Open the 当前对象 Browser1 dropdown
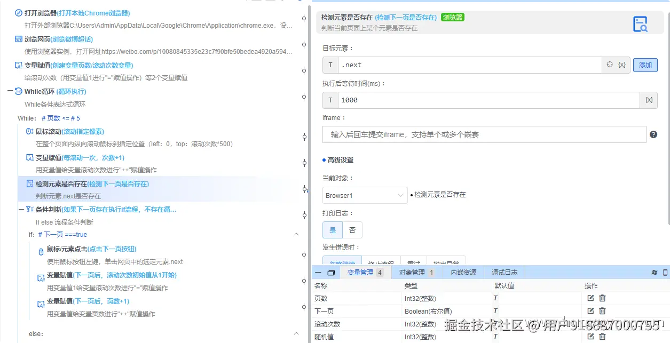 point(365,195)
